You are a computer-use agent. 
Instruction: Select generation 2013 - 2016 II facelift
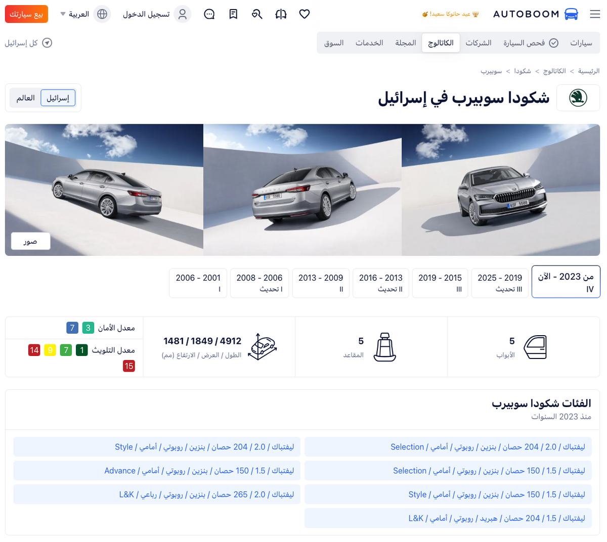381,283
